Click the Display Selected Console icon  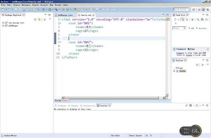click(191, 106)
